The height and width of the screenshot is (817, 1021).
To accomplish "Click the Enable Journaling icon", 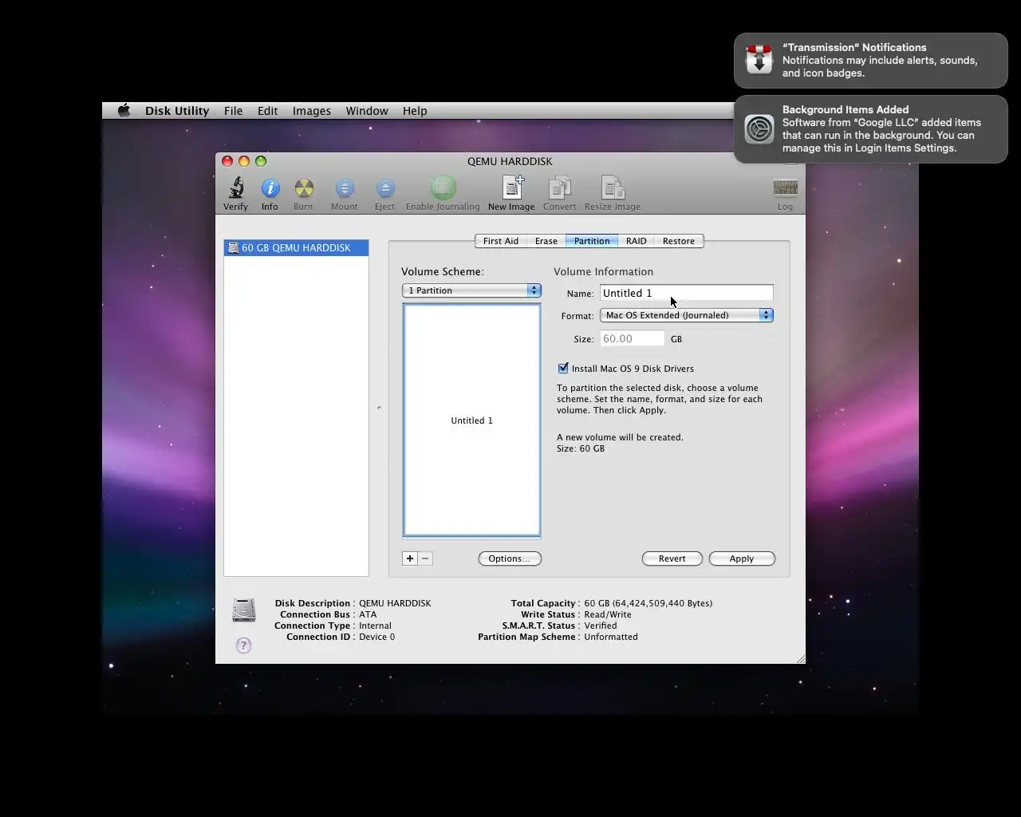I will [x=443, y=187].
